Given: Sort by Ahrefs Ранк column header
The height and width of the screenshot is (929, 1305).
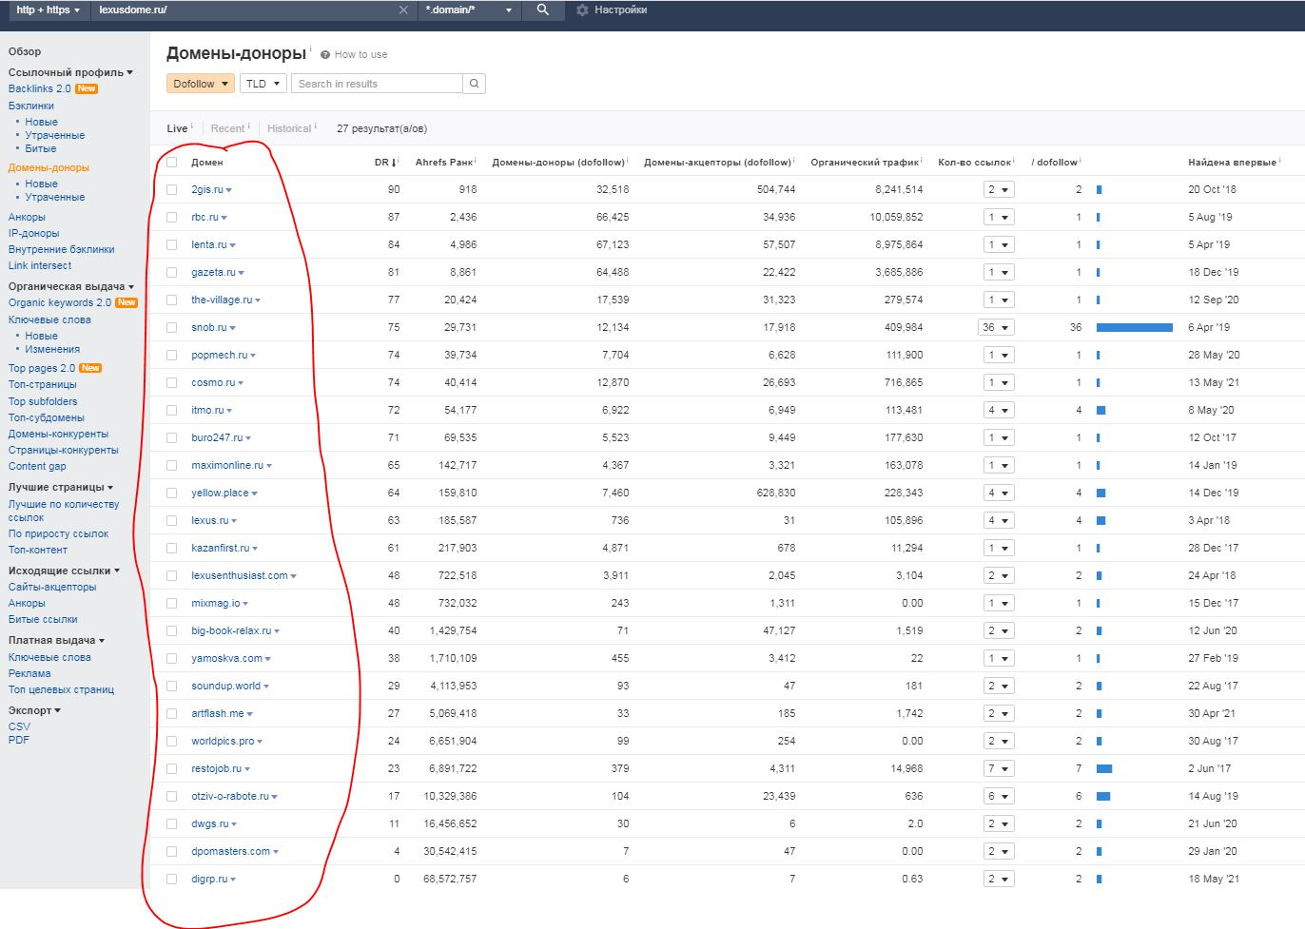Looking at the screenshot, I should coord(443,163).
